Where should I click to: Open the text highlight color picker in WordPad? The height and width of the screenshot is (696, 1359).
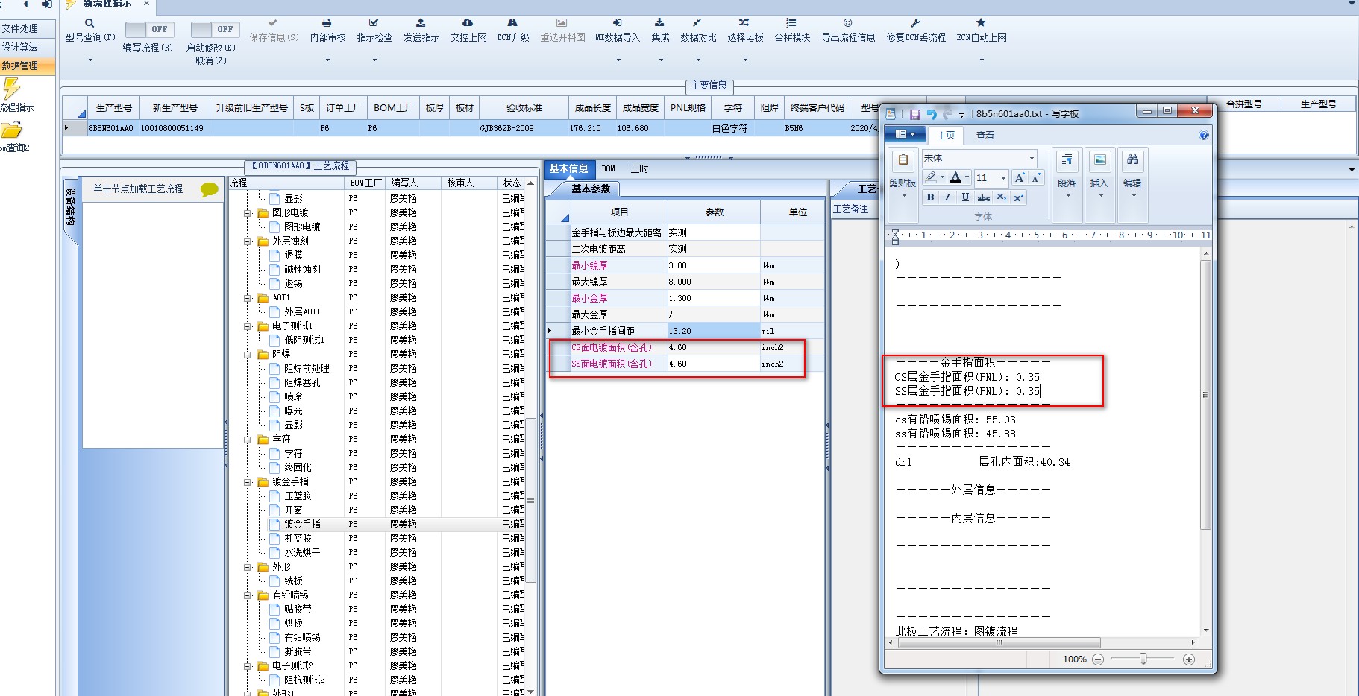(x=935, y=177)
